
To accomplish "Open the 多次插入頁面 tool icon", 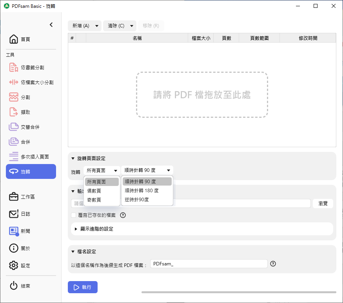I will click(14, 157).
